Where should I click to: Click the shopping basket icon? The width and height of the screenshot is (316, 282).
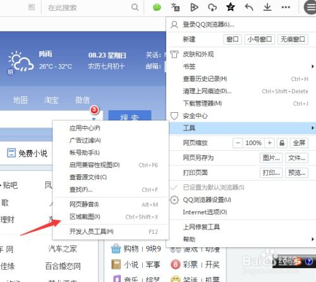[x=116, y=248]
